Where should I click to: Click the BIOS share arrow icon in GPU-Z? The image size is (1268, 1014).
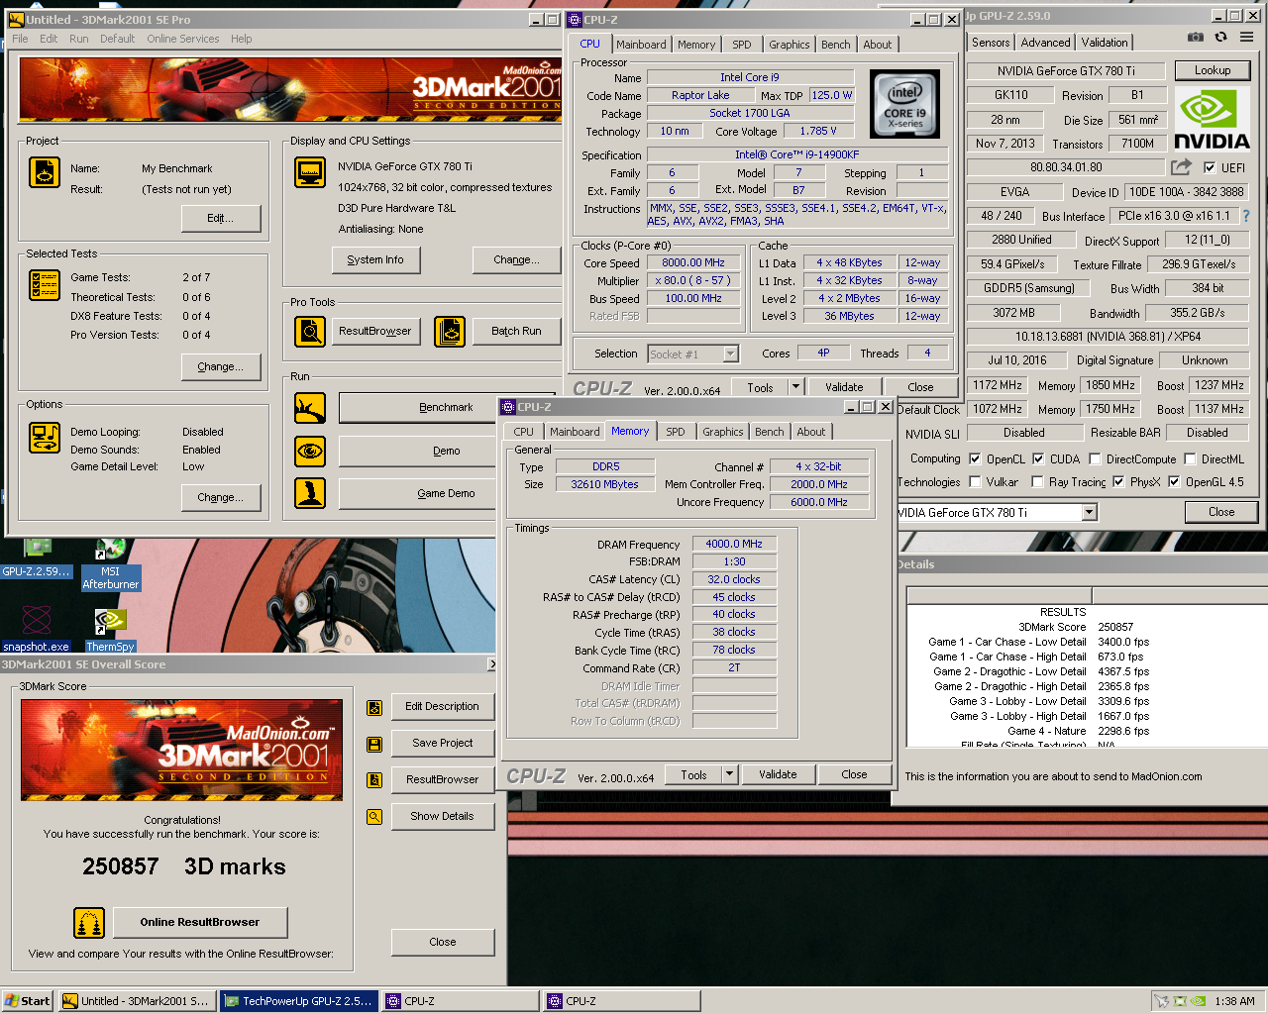coord(1181,167)
